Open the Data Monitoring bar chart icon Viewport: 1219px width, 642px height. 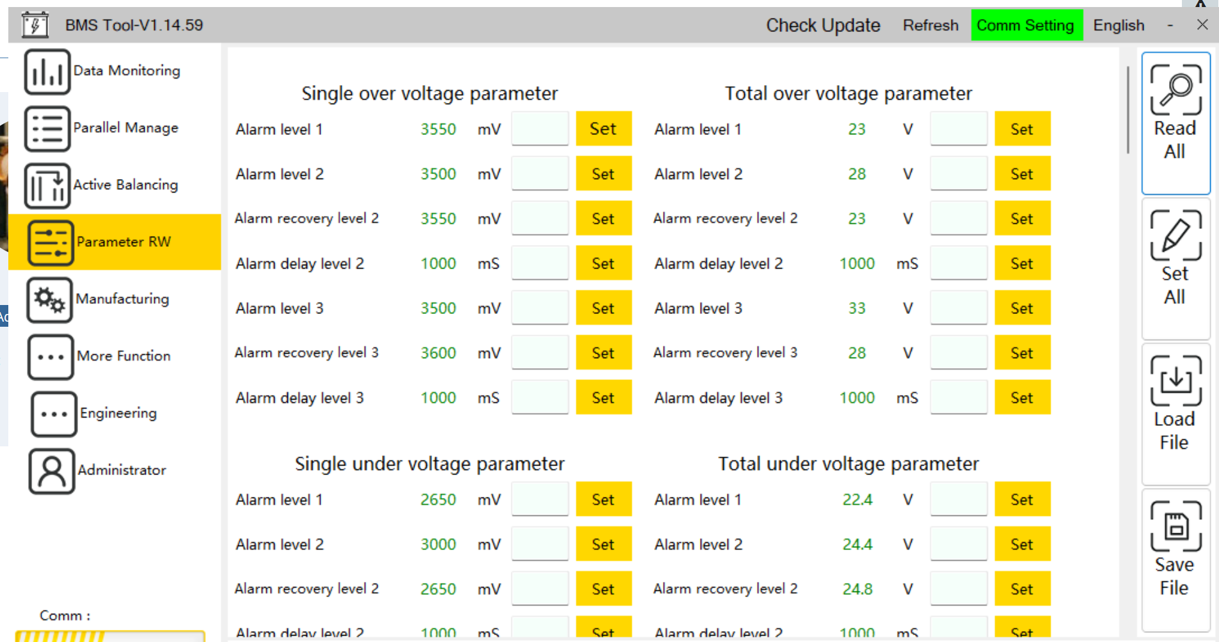tap(47, 72)
